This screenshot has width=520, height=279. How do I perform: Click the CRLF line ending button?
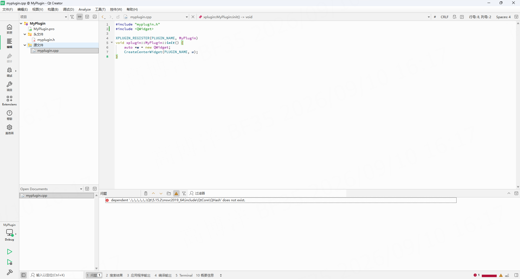[x=445, y=17]
